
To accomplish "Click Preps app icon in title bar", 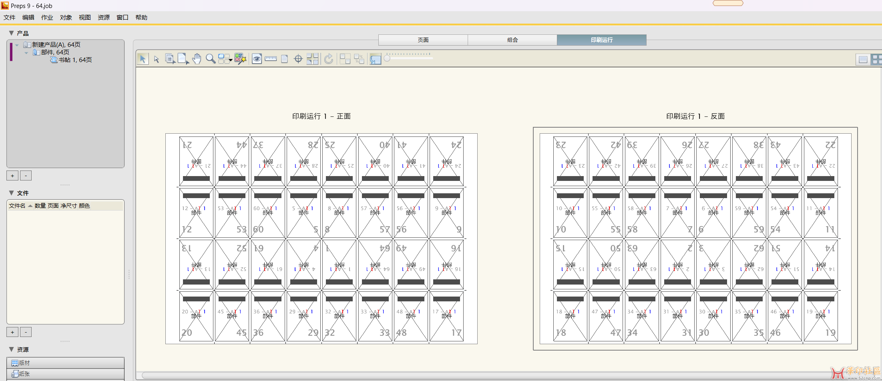I will click(x=5, y=5).
